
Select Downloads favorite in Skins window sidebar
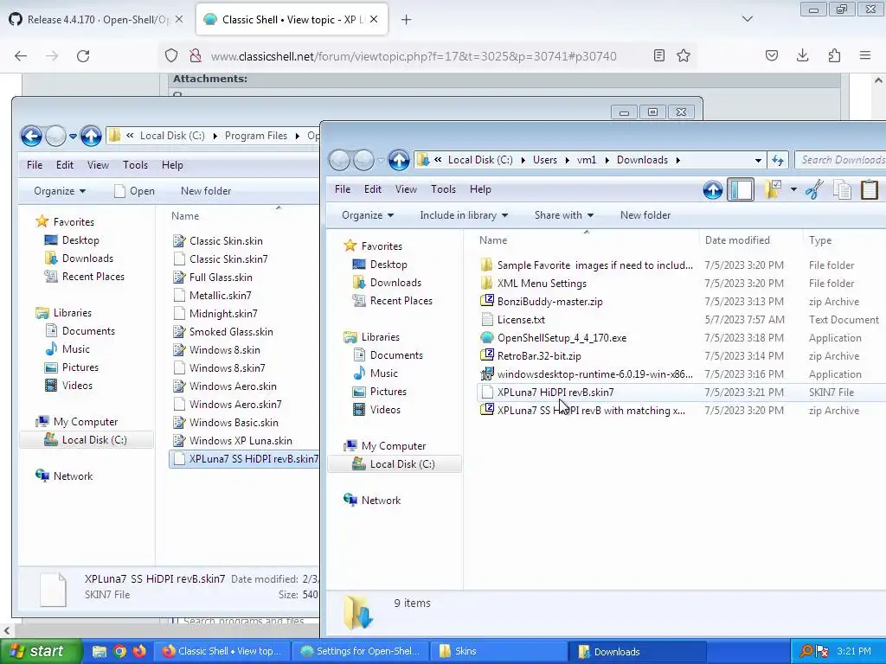coord(87,258)
